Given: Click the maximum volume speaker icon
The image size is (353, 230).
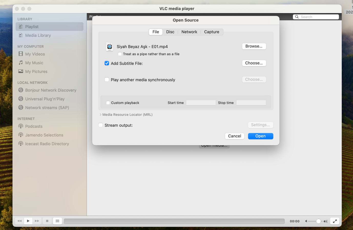Looking at the screenshot, I should (x=325, y=221).
